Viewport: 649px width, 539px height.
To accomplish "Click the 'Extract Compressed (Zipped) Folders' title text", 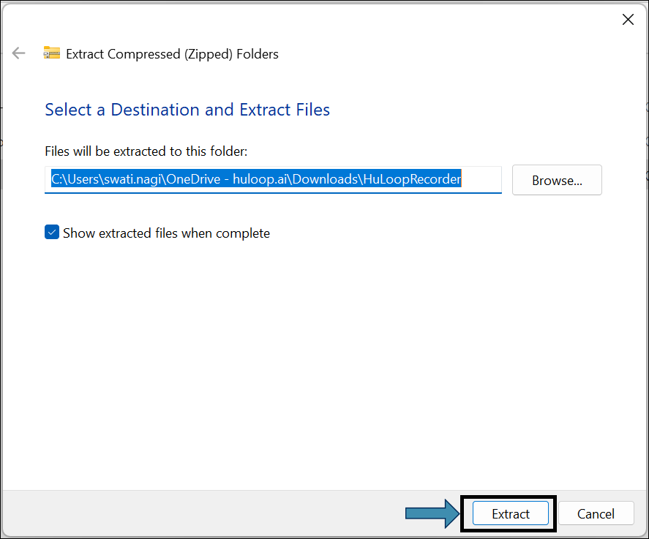I will tap(172, 53).
